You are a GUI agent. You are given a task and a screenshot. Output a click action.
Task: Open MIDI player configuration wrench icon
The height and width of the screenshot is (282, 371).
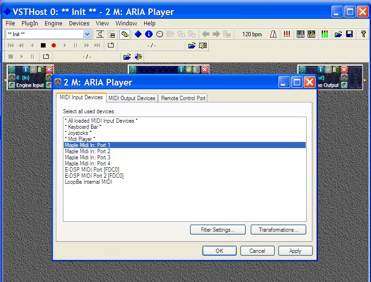[203, 46]
